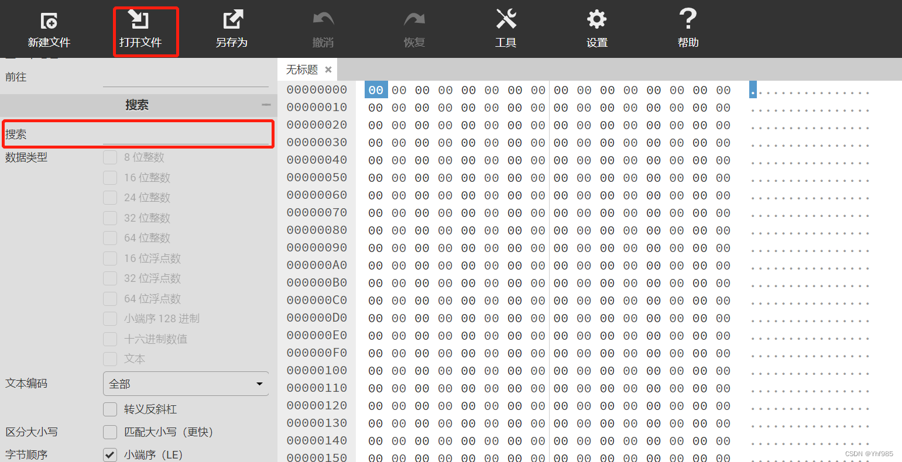Toggle the 16 位浮点数 checkbox
The height and width of the screenshot is (462, 902).
pyautogui.click(x=110, y=258)
